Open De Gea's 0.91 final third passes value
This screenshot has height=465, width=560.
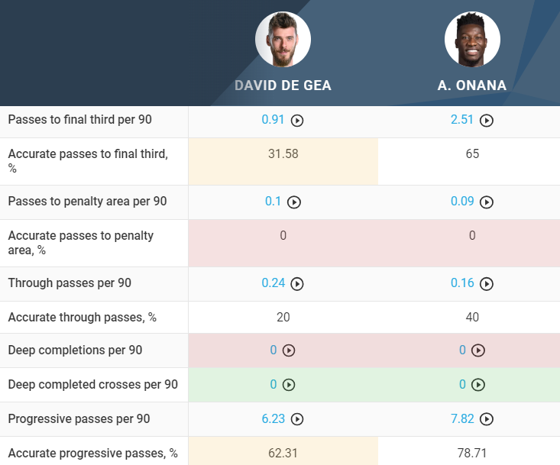pyautogui.click(x=273, y=120)
